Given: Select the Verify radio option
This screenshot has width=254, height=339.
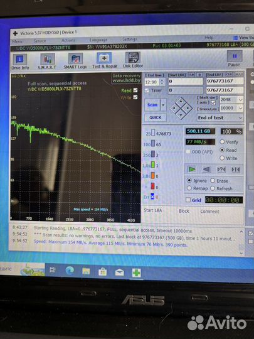Looking at the screenshot, I should pyautogui.click(x=222, y=142).
